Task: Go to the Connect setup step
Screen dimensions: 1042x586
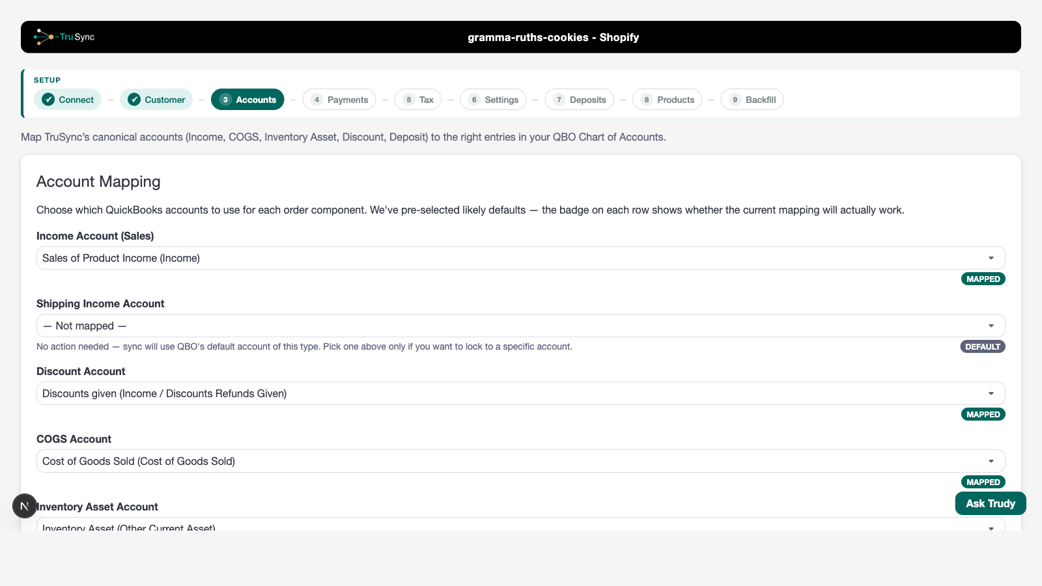Action: tap(68, 100)
